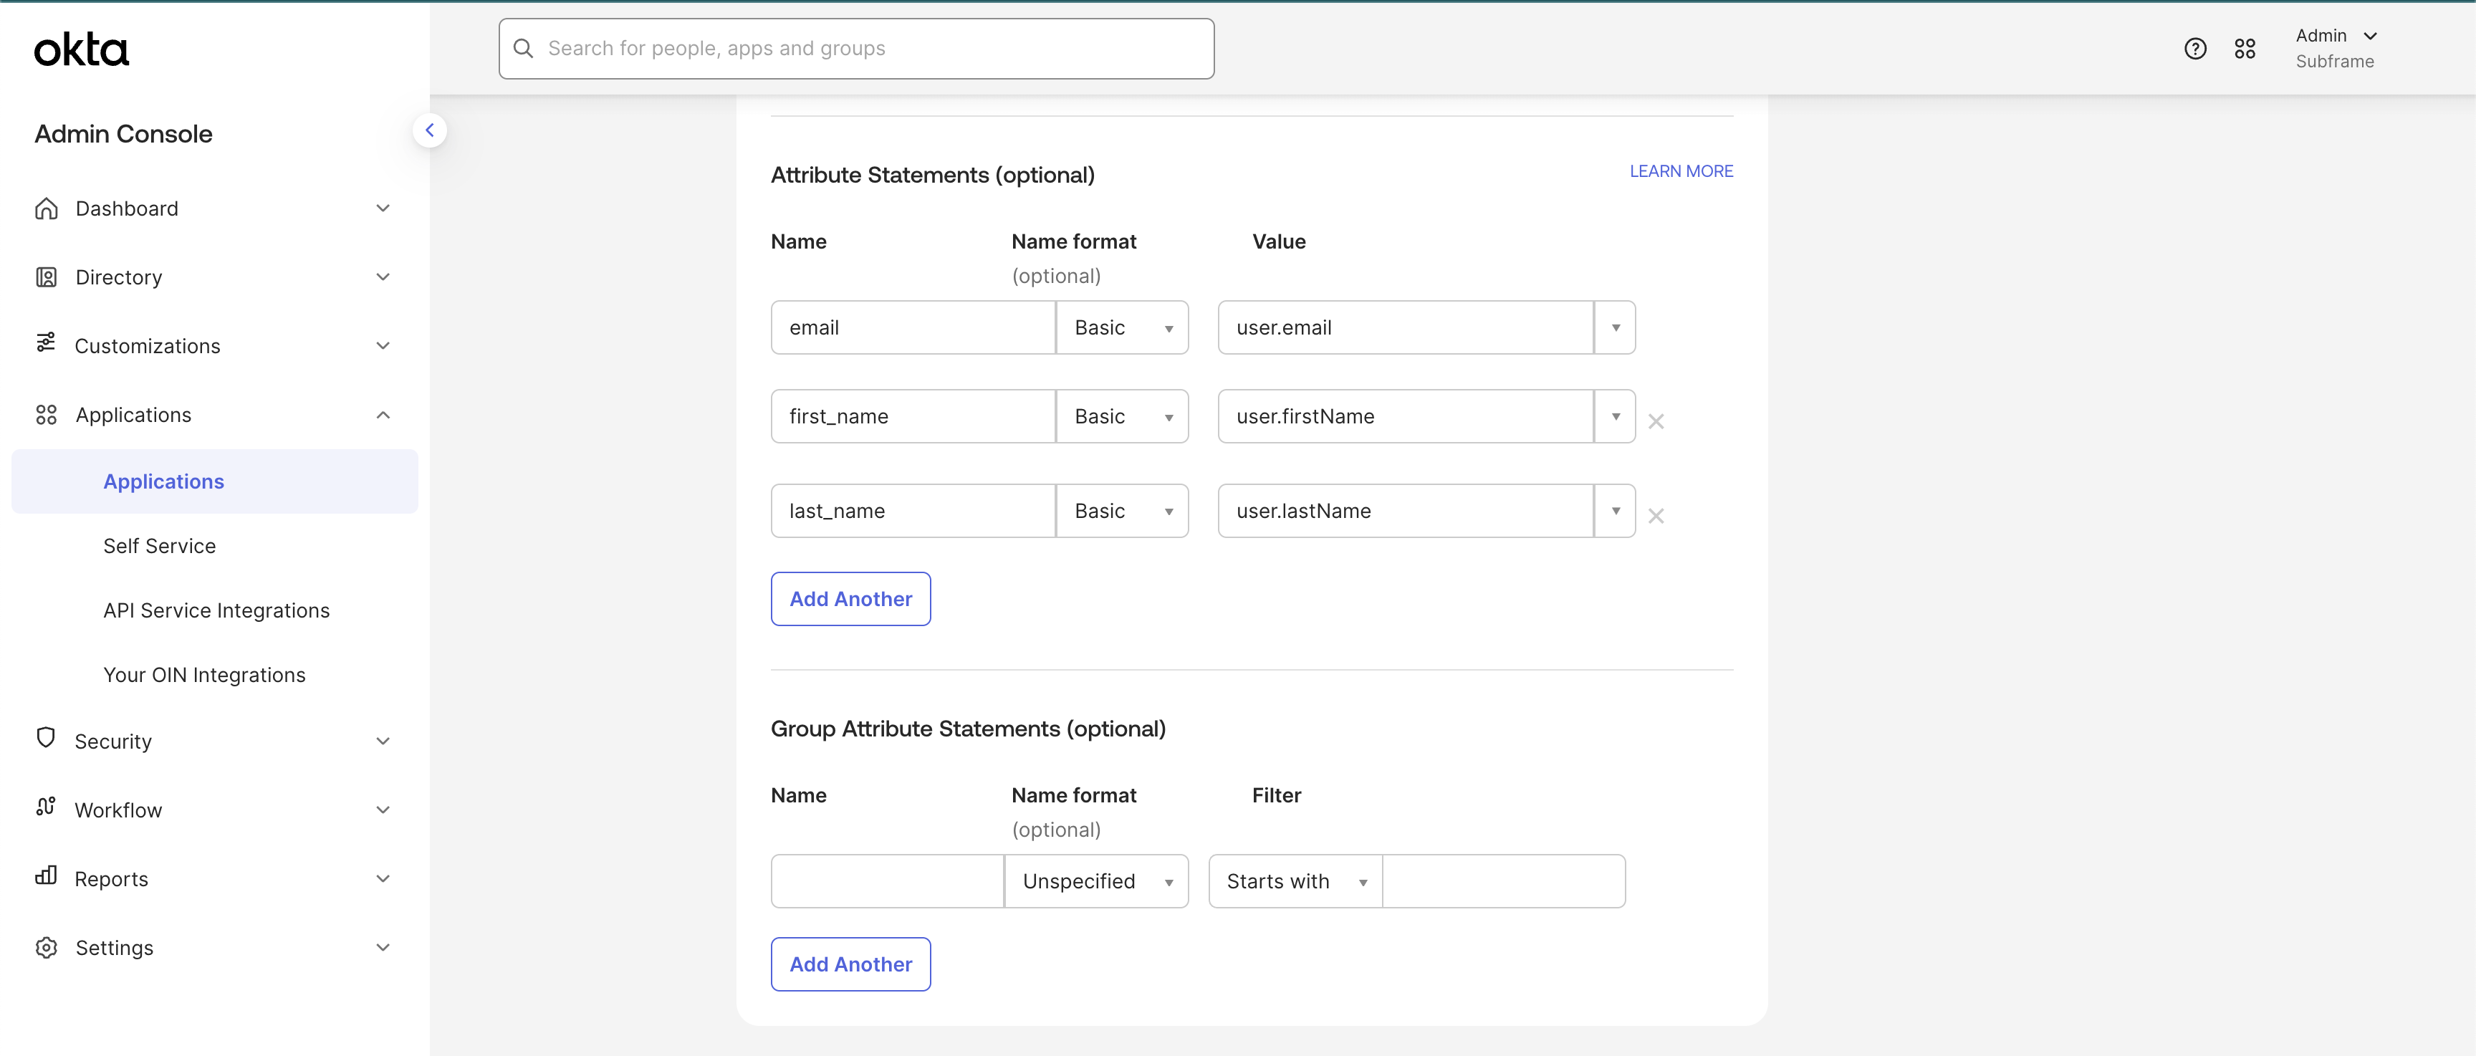
Task: Collapse the sidebar with the arrow button
Action: 430,130
